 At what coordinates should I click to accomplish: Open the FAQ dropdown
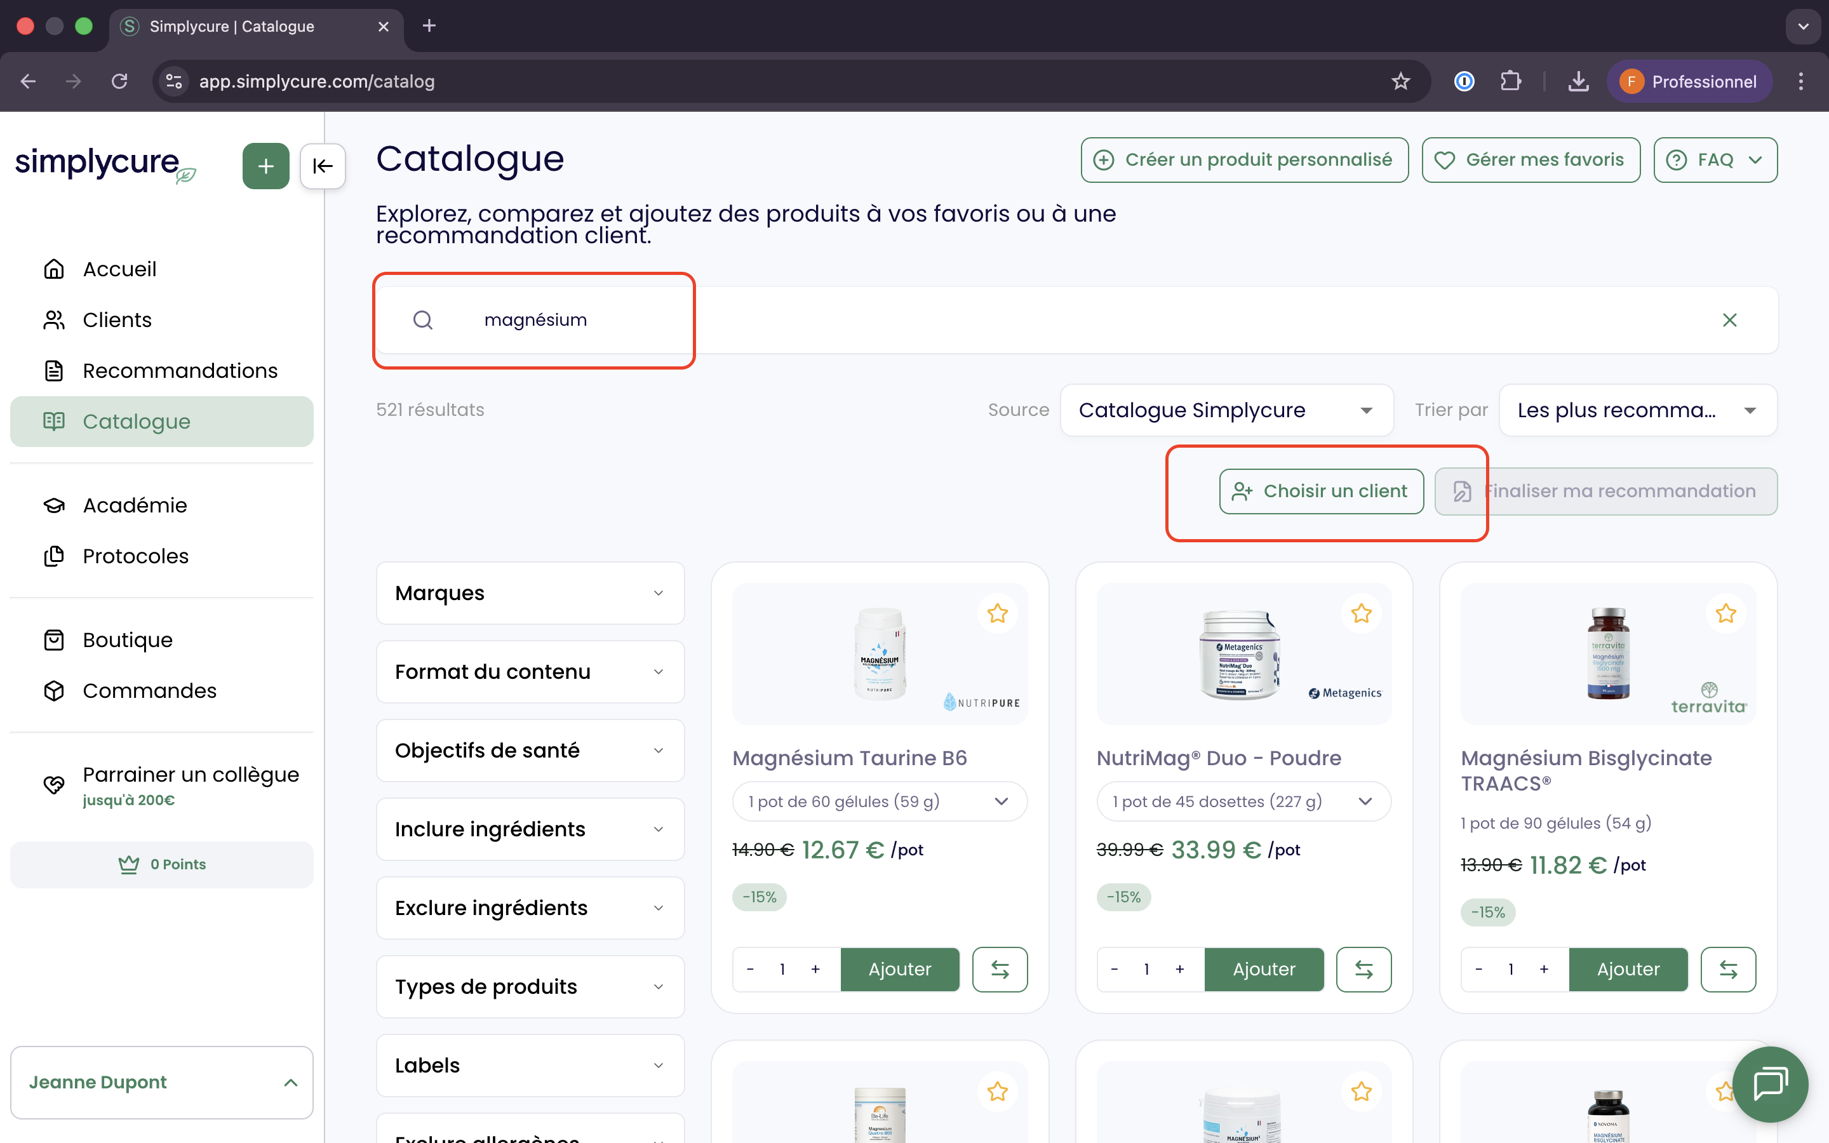[1715, 159]
